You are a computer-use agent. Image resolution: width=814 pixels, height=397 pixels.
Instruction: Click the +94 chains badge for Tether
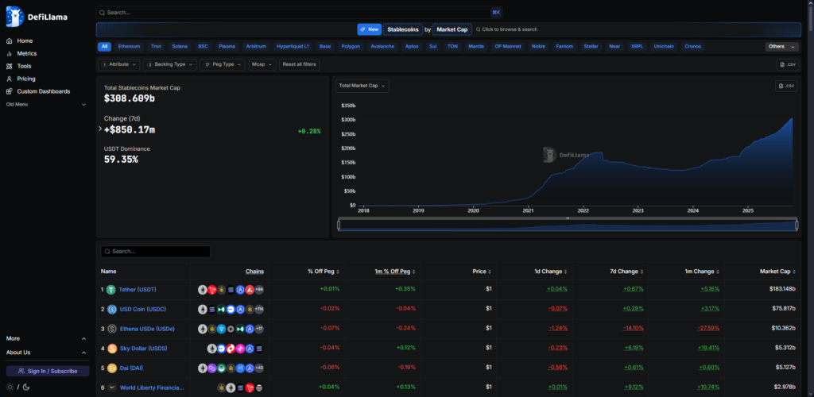pyautogui.click(x=259, y=290)
